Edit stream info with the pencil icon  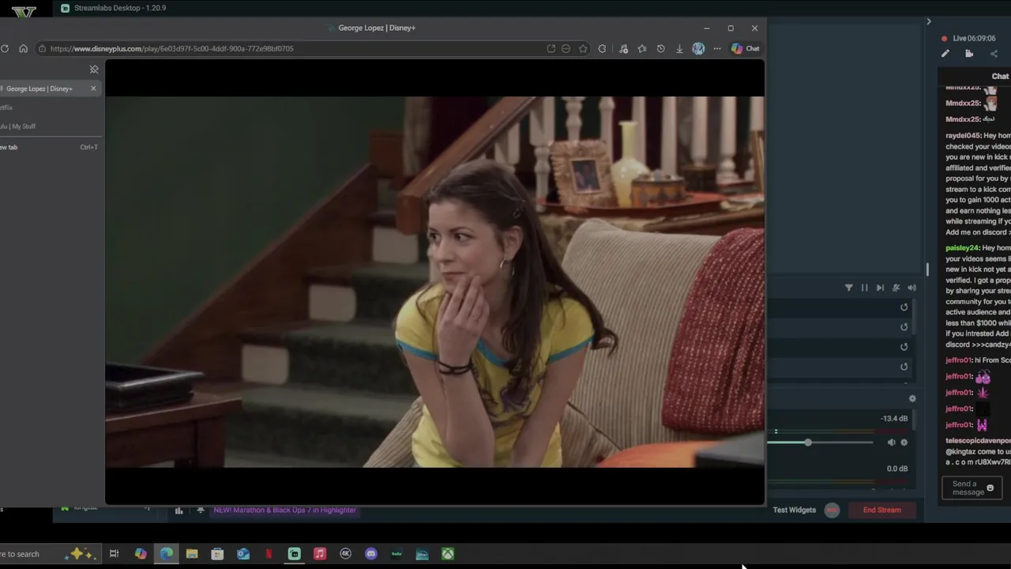[945, 54]
